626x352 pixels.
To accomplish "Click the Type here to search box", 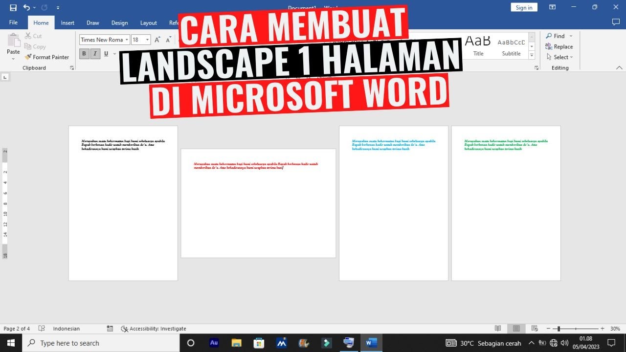I will coord(101,343).
